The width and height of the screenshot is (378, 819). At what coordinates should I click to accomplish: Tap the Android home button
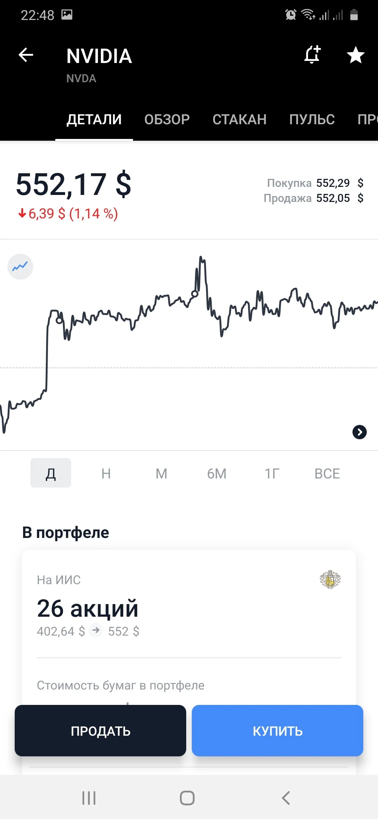(x=187, y=798)
